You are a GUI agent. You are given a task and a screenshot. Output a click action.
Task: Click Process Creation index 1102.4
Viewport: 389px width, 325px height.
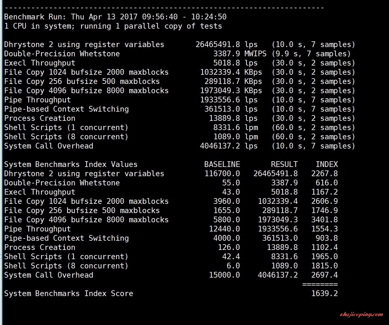pos(325,247)
